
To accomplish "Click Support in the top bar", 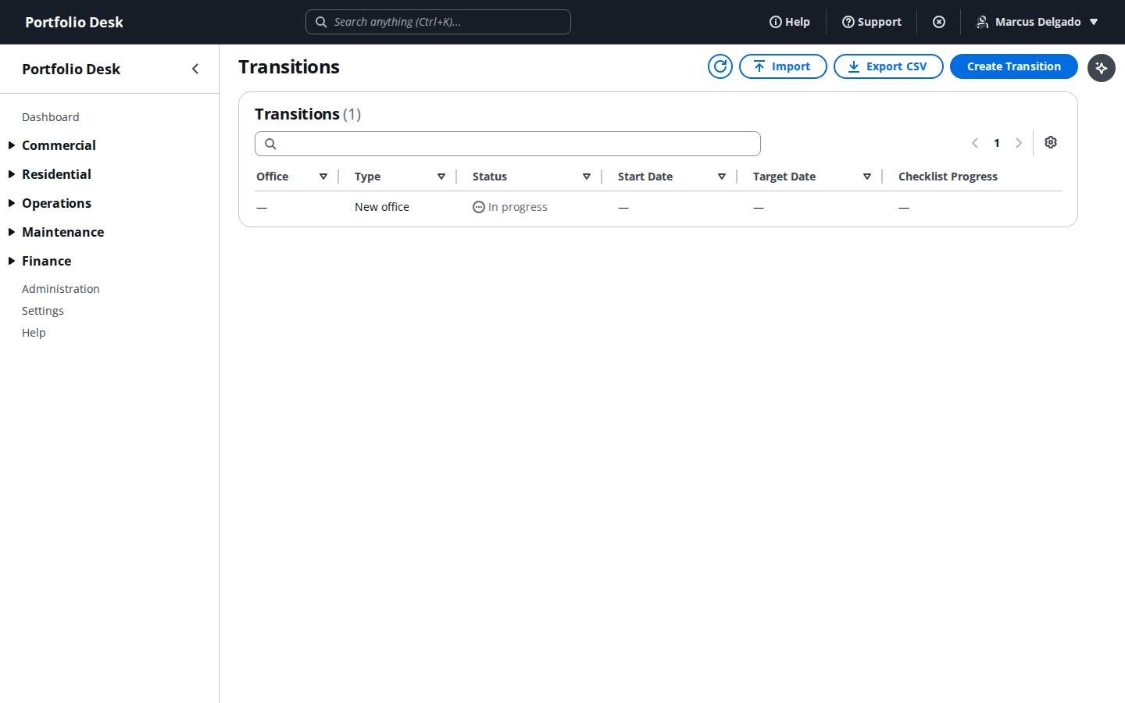I will pos(872,22).
